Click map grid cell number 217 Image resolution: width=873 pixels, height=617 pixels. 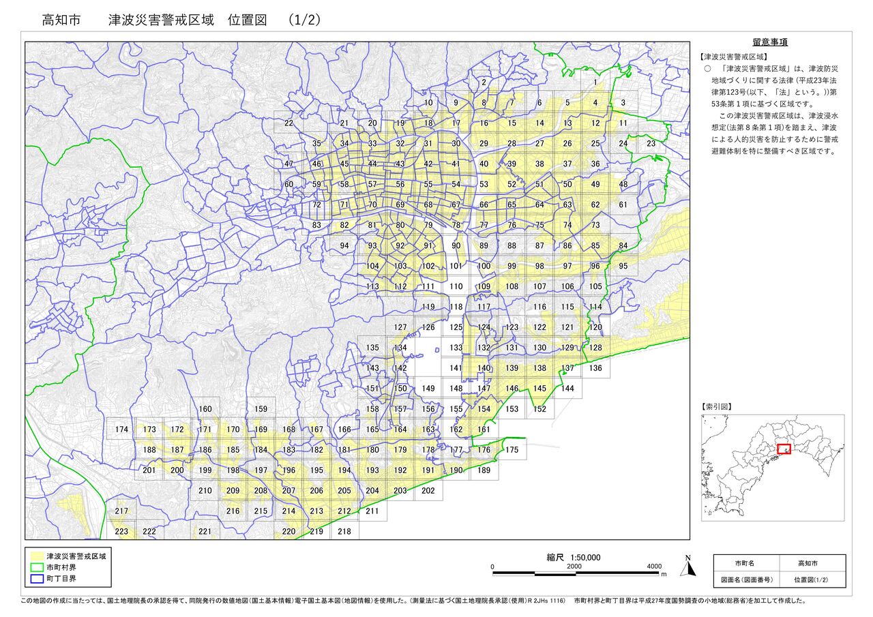point(121,511)
